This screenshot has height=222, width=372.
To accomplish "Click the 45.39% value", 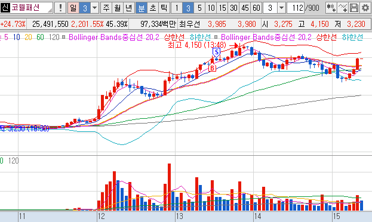I will coord(116,24).
